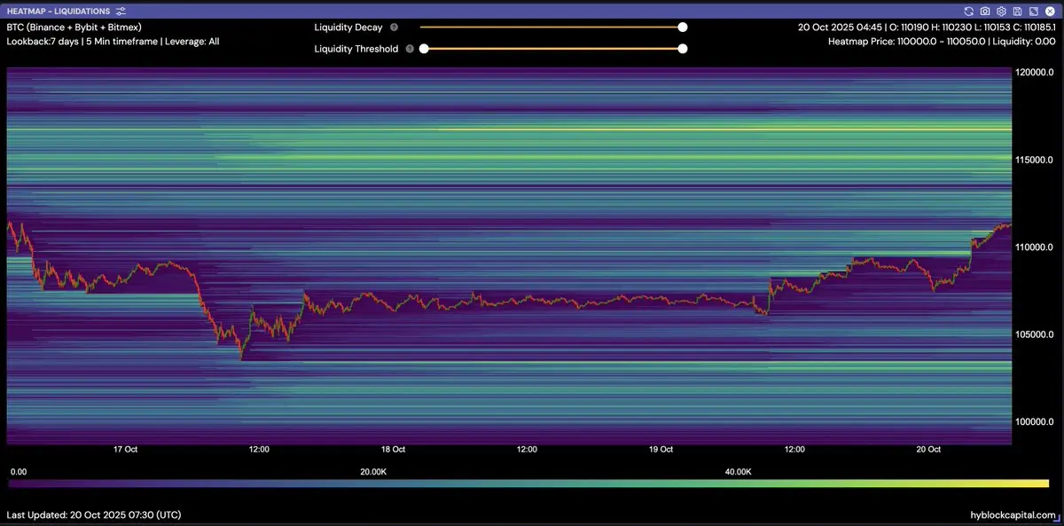Open the heatmap settings gear

point(1000,11)
